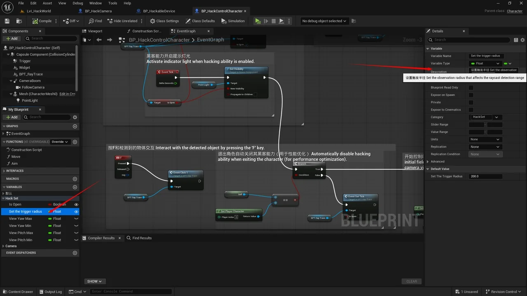Screen dimensions: 527x296
Task: Click the Save blueprint icon in toolbar
Action: [x=7, y=21]
